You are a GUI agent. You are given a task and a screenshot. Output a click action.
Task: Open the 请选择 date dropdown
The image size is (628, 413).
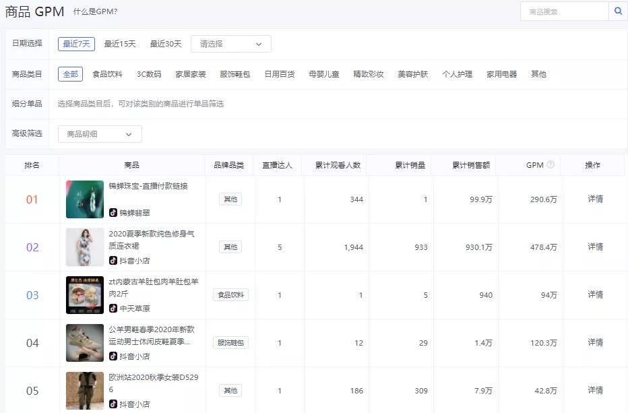coord(231,44)
